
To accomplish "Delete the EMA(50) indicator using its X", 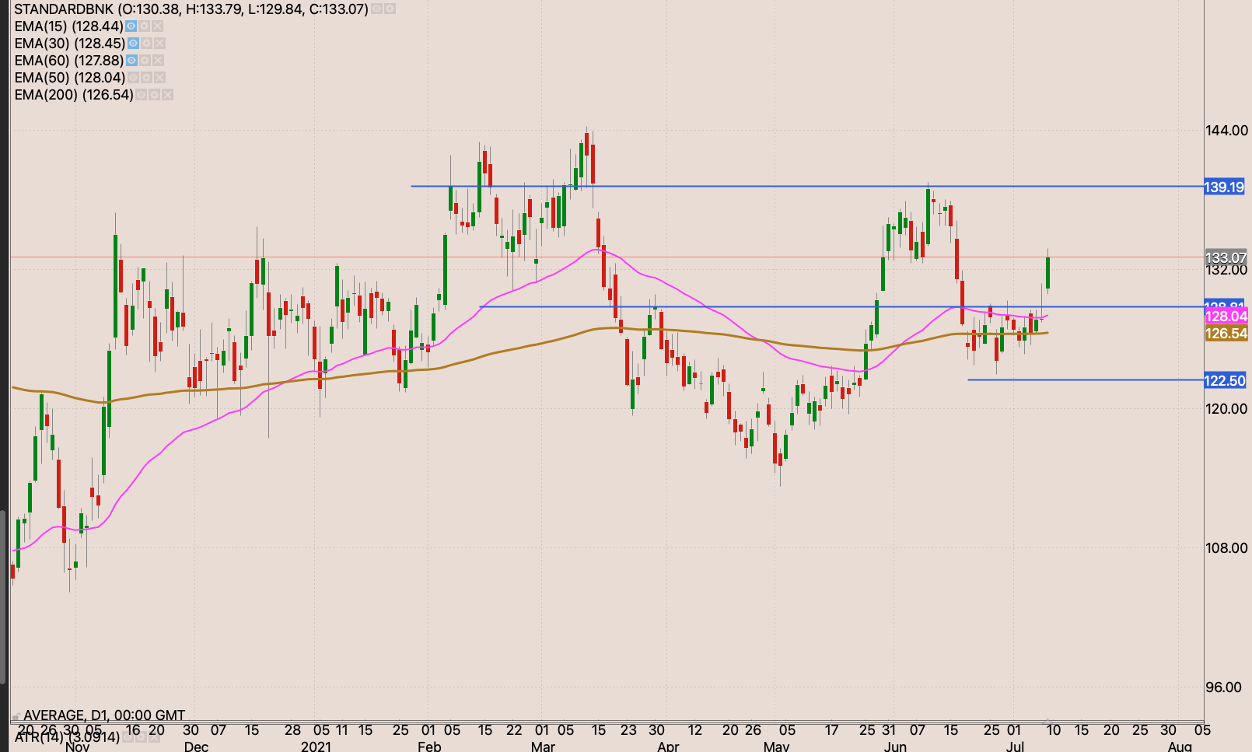I will pos(159,78).
